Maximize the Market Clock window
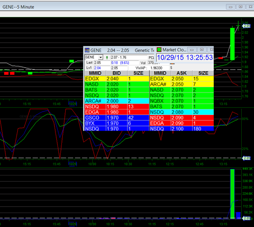The image size is (254, 227). pos(201,49)
